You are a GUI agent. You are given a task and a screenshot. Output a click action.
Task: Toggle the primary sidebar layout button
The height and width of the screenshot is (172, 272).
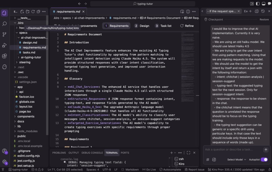click(x=258, y=4)
